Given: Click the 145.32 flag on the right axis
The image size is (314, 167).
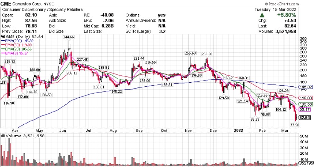Looking at the screenshot, I should 305,87.
